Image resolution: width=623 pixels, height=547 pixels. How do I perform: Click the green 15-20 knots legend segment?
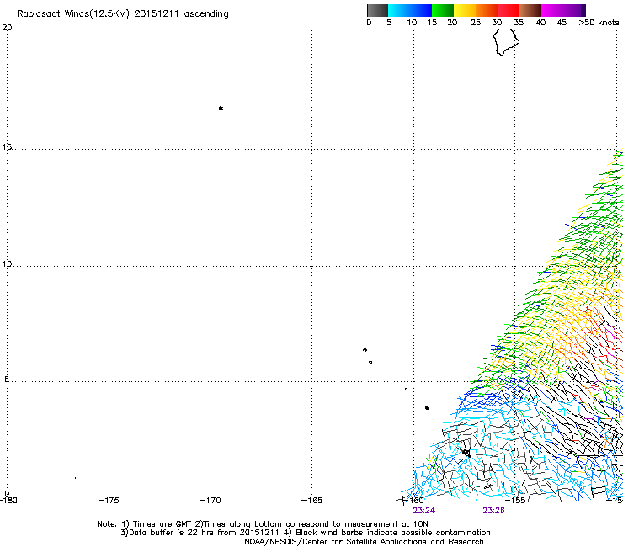click(x=443, y=10)
